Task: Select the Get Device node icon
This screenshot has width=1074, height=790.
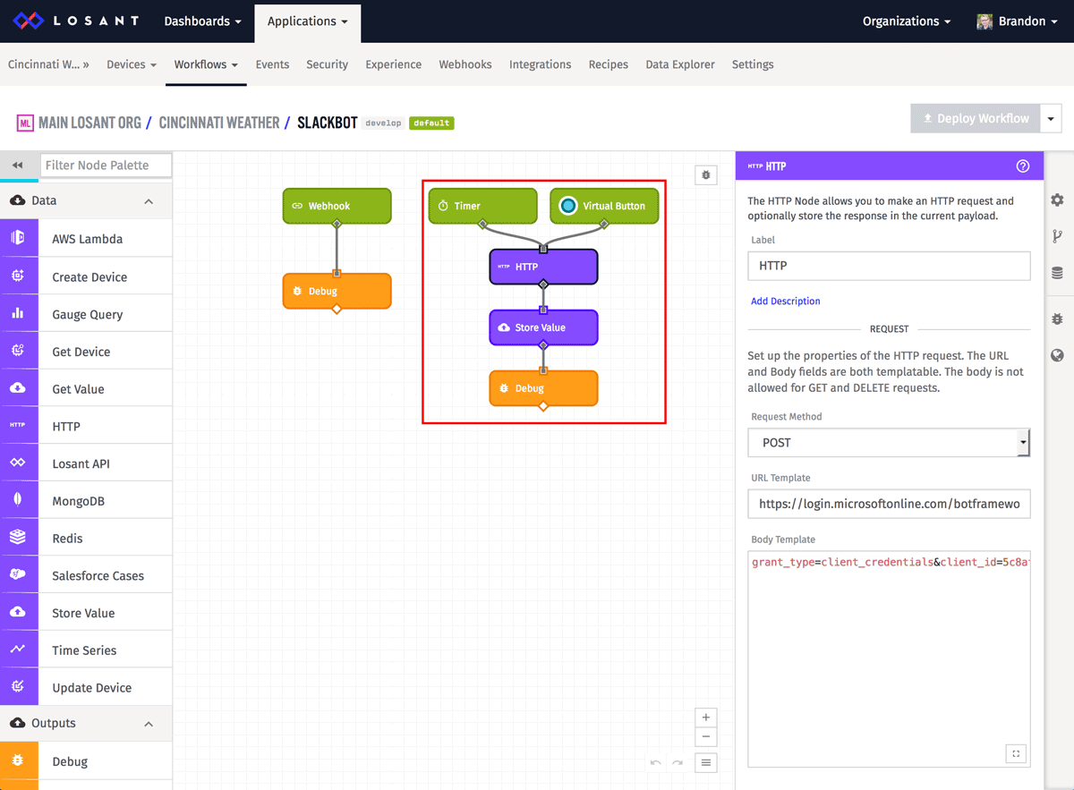Action: 18,352
